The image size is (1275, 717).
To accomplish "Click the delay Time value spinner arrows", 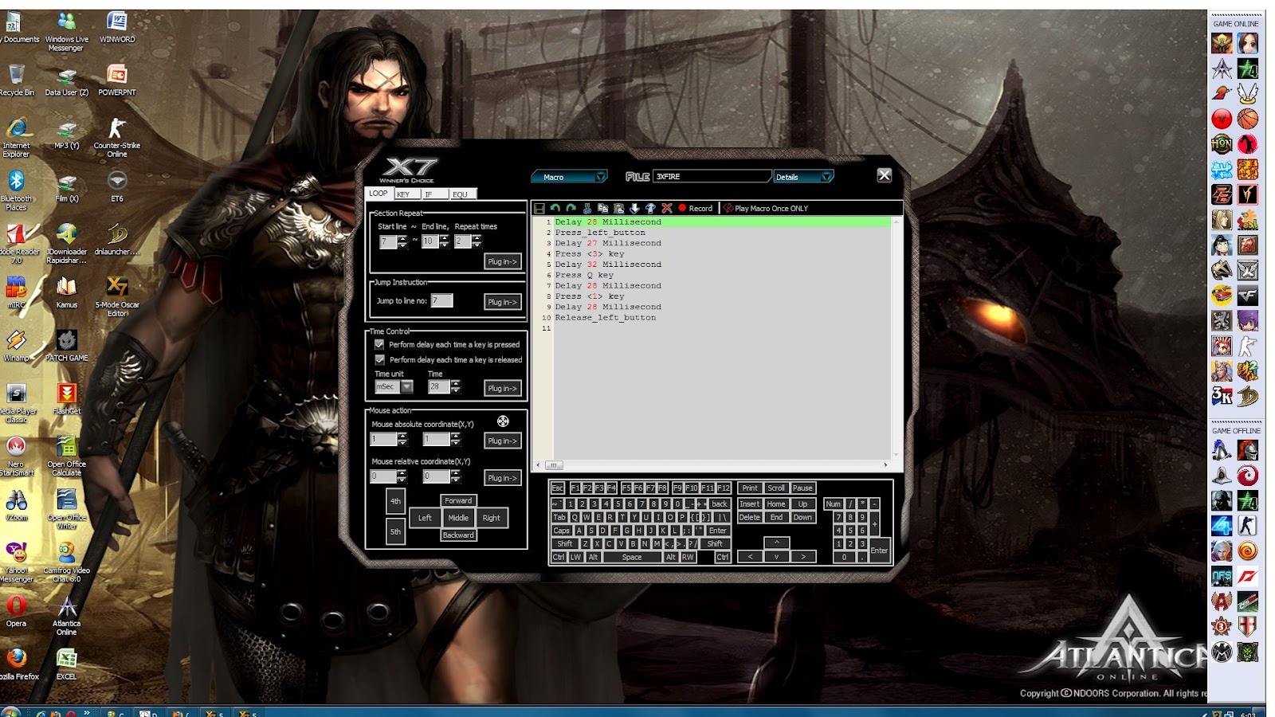I will pos(456,386).
